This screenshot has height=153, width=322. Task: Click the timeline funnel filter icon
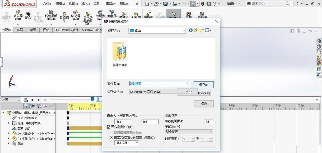26,106
